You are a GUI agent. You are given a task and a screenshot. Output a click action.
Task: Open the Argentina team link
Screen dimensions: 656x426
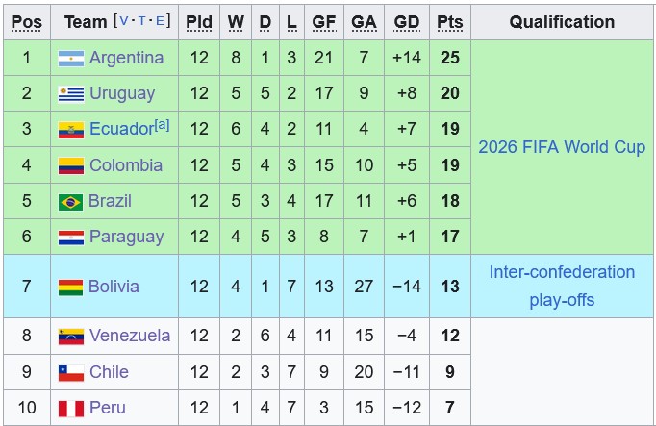(126, 58)
